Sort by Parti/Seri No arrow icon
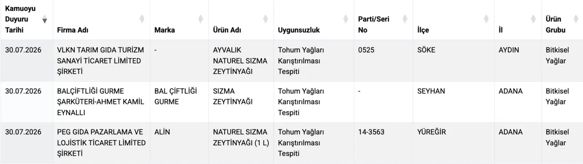 pos(405,19)
